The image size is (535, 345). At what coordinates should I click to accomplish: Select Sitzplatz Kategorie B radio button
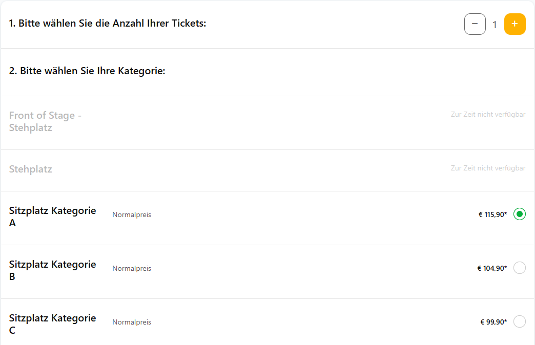click(519, 268)
